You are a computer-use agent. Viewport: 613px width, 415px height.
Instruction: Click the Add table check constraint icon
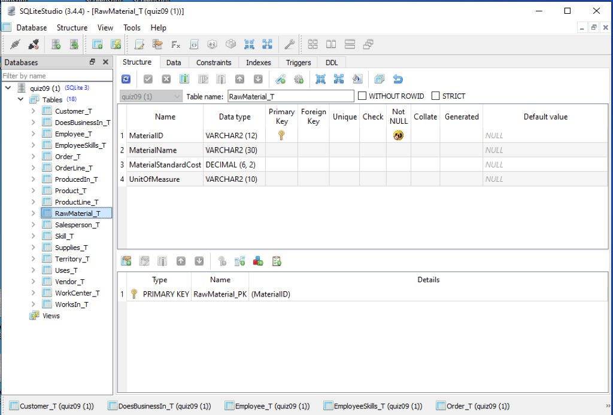277,261
